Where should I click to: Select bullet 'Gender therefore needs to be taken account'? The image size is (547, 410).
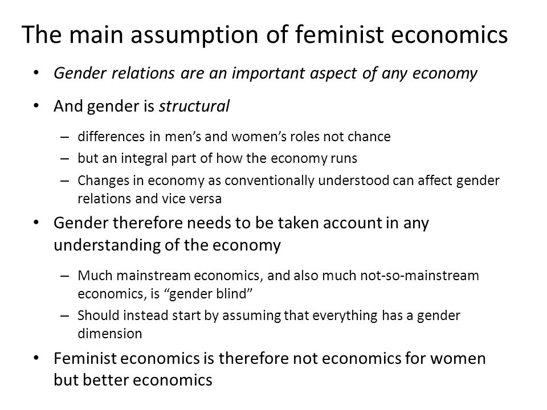point(242,223)
